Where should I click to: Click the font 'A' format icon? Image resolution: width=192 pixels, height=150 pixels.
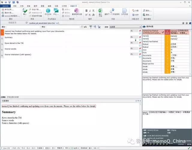click(93, 15)
